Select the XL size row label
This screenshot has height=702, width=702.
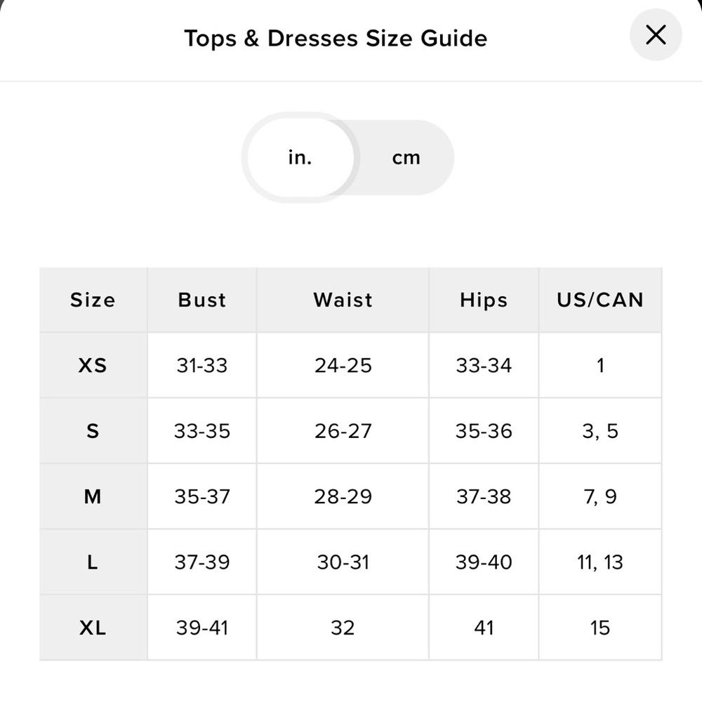point(93,628)
